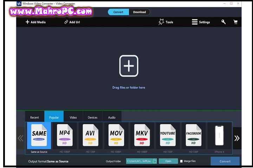Click the large plus add-file box
253x168 pixels.
point(129,66)
